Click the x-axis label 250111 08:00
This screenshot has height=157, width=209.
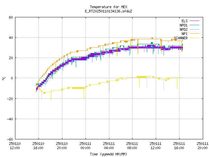click(132, 146)
